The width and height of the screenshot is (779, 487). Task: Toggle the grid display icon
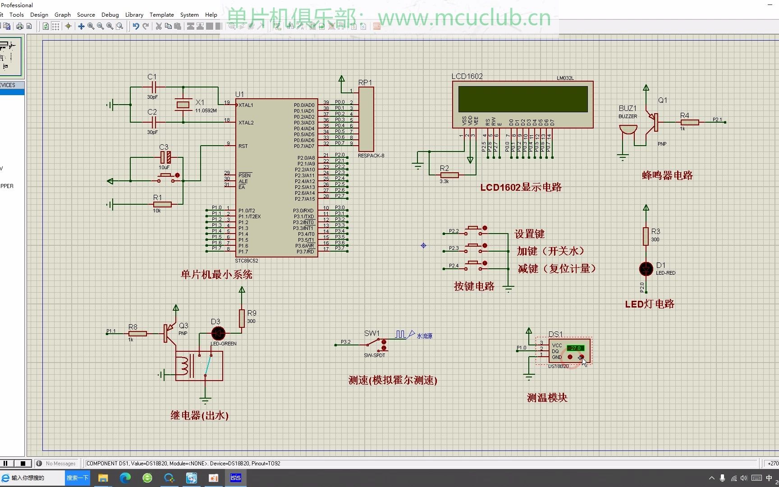[x=55, y=26]
